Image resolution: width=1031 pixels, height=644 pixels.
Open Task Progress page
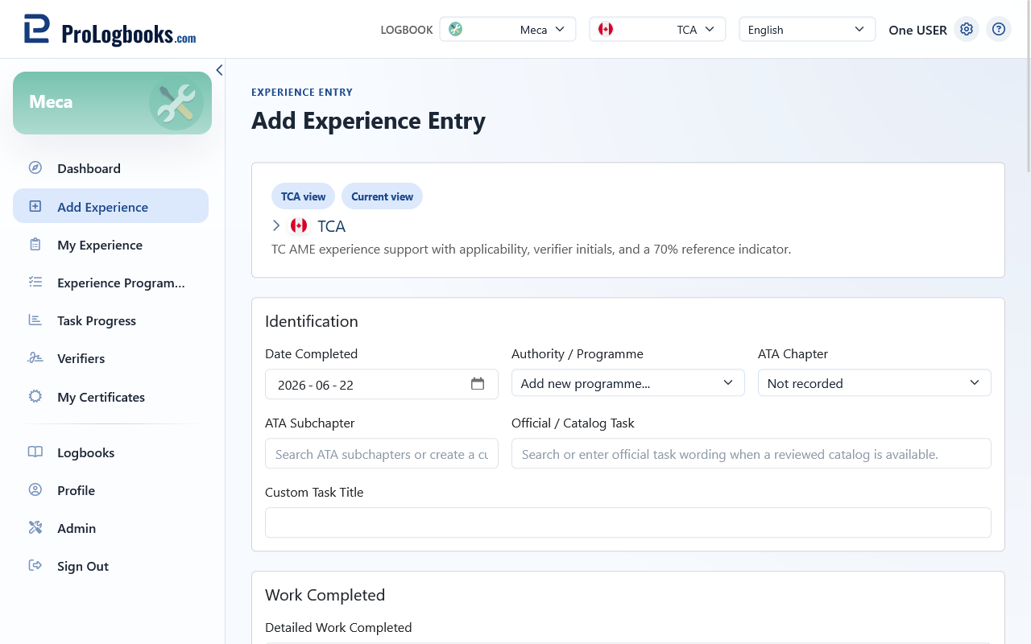(110, 320)
